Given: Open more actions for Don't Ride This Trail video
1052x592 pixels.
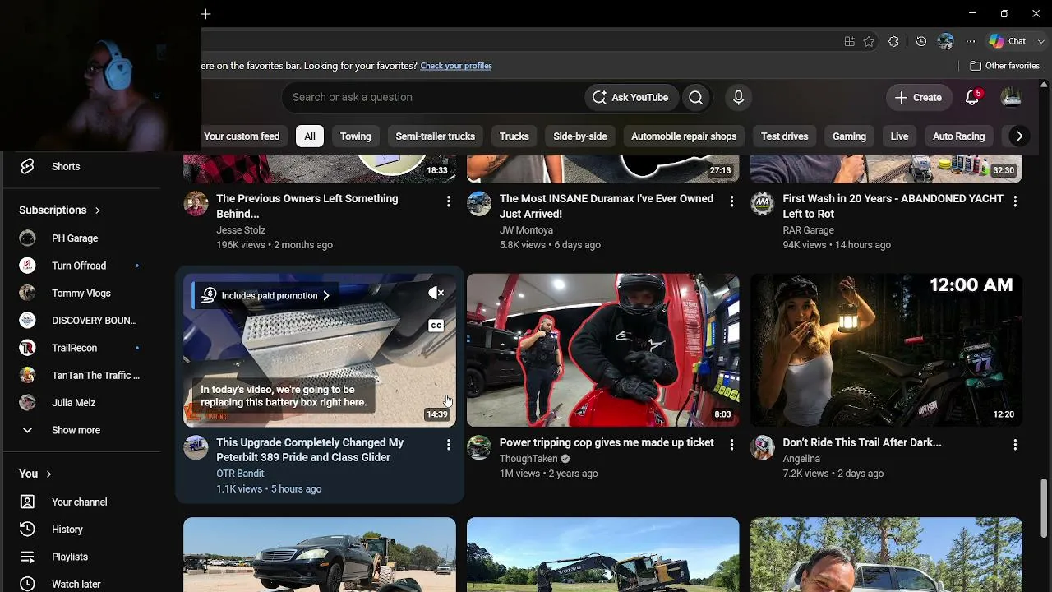Looking at the screenshot, I should [x=1015, y=445].
